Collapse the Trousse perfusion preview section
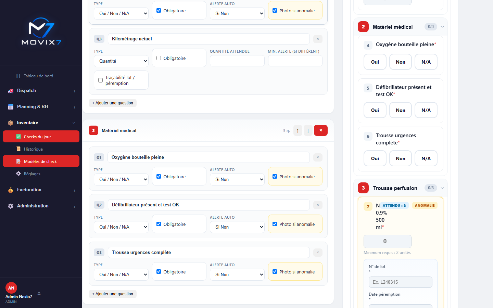This screenshot has height=308, width=493. (x=442, y=188)
